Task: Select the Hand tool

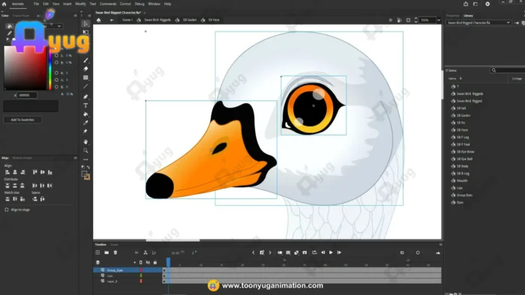Action: click(x=85, y=142)
